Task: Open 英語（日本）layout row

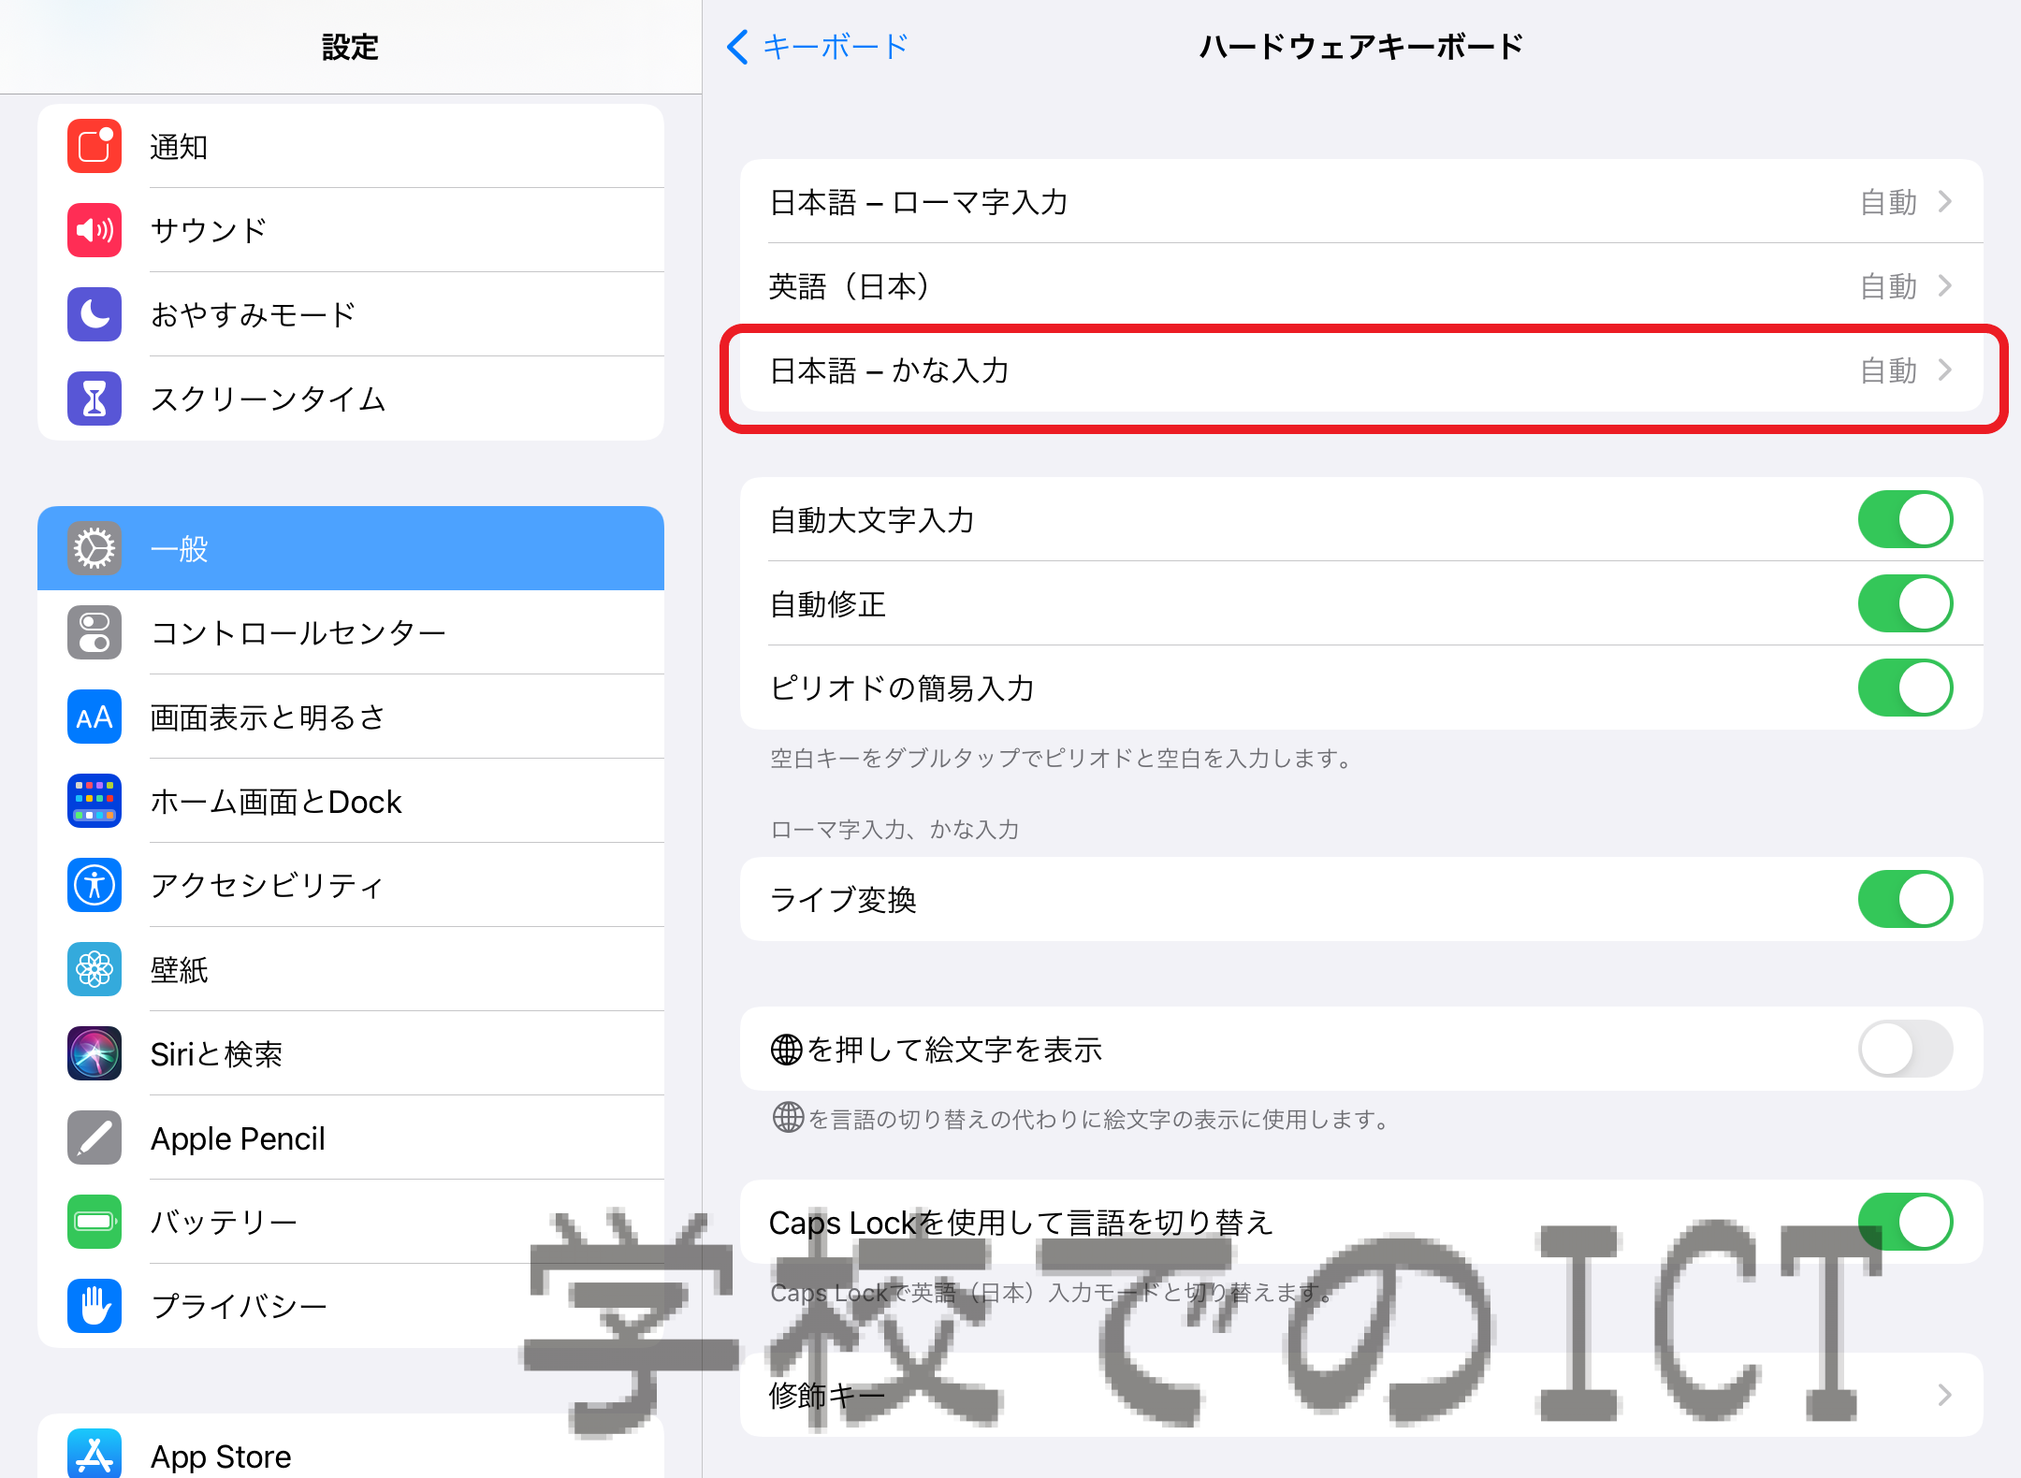Action: [x=1361, y=285]
